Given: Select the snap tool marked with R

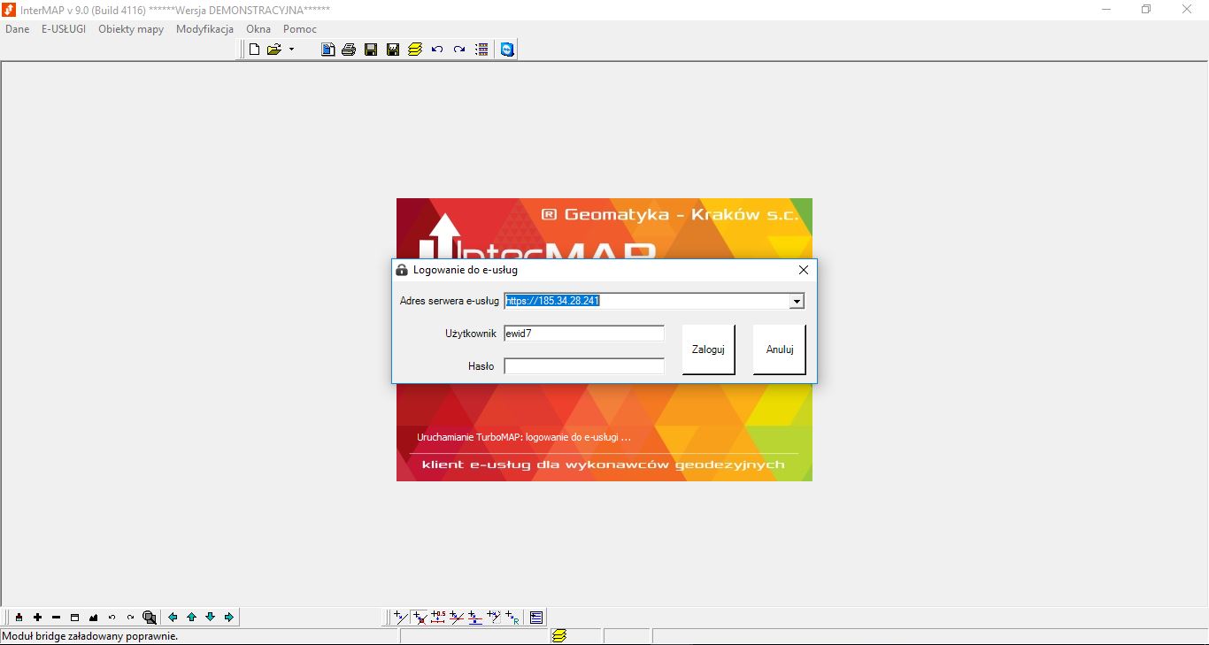Looking at the screenshot, I should (x=512, y=617).
